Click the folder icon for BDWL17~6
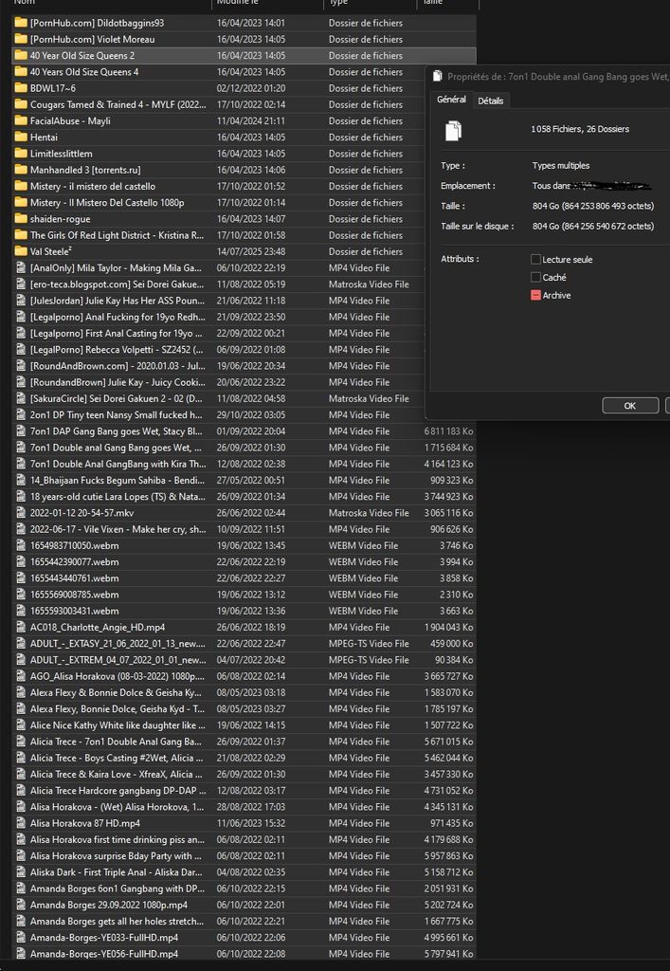Image resolution: width=670 pixels, height=971 pixels. (20, 88)
